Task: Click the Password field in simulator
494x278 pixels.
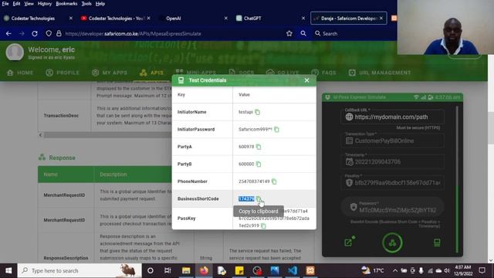Action: coord(393,208)
